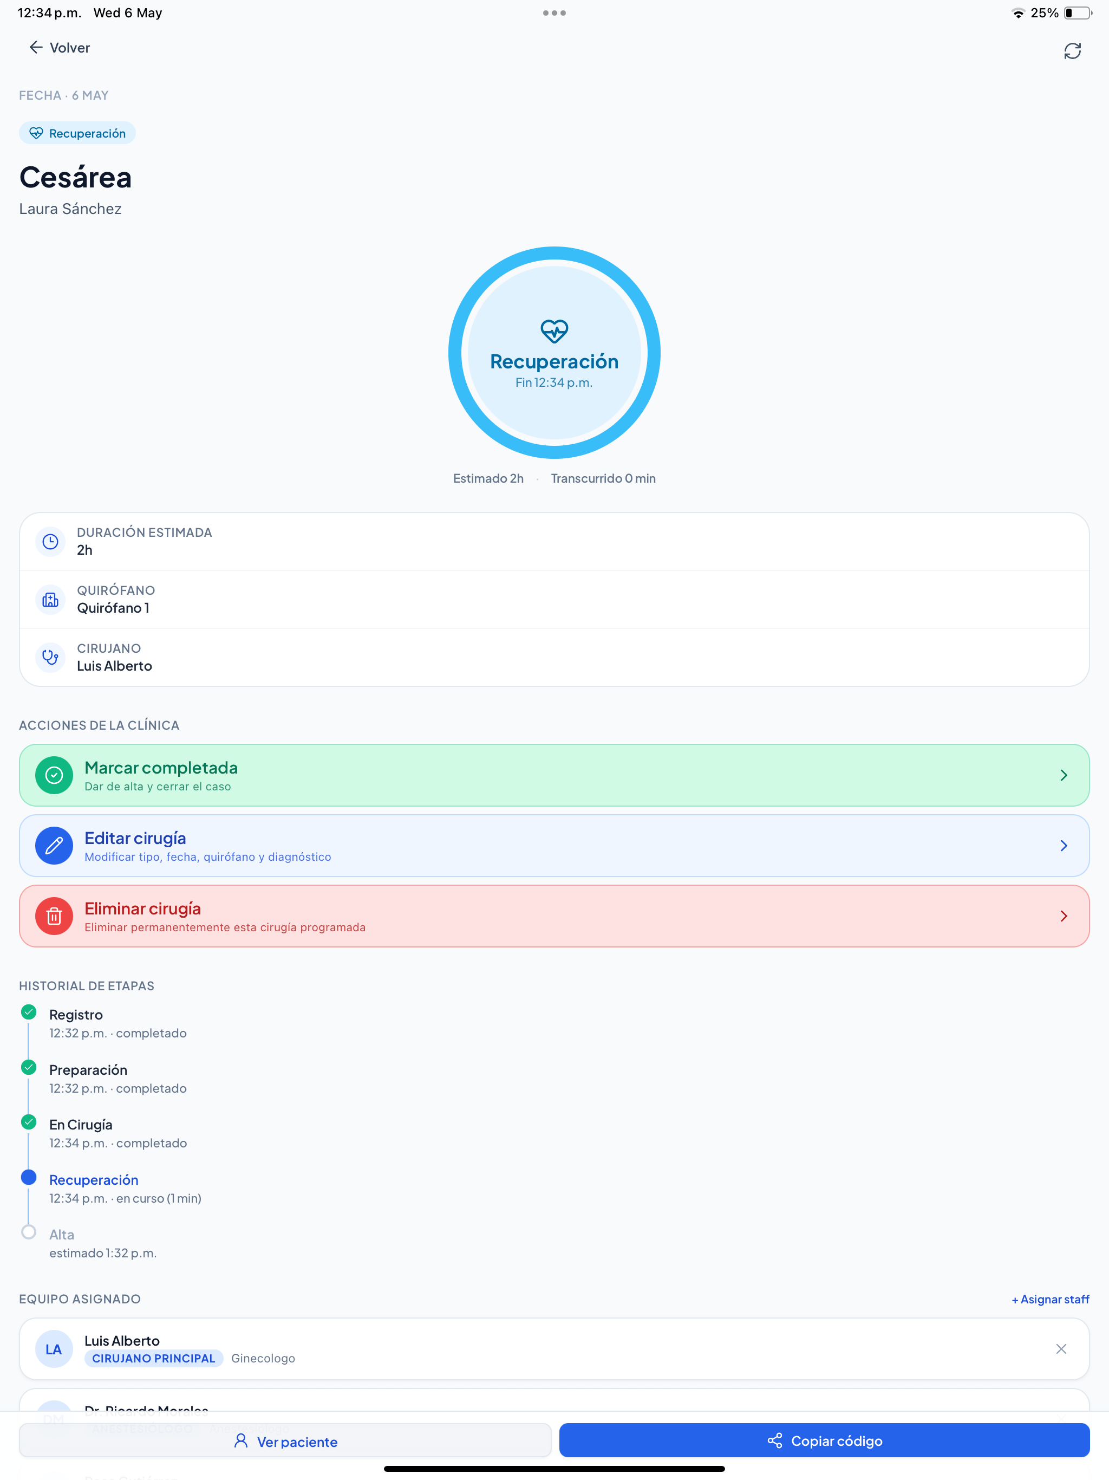
Task: Tap the battery indicator in status bar
Action: [x=1078, y=12]
